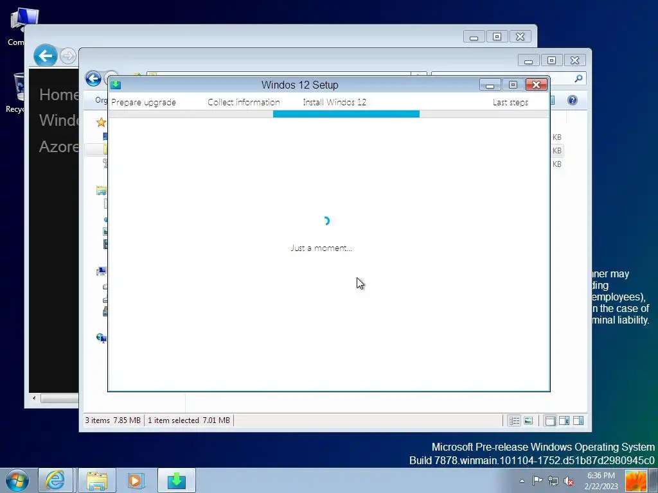The image size is (658, 493).
Task: Maximize the rear black window
Action: tap(497, 37)
